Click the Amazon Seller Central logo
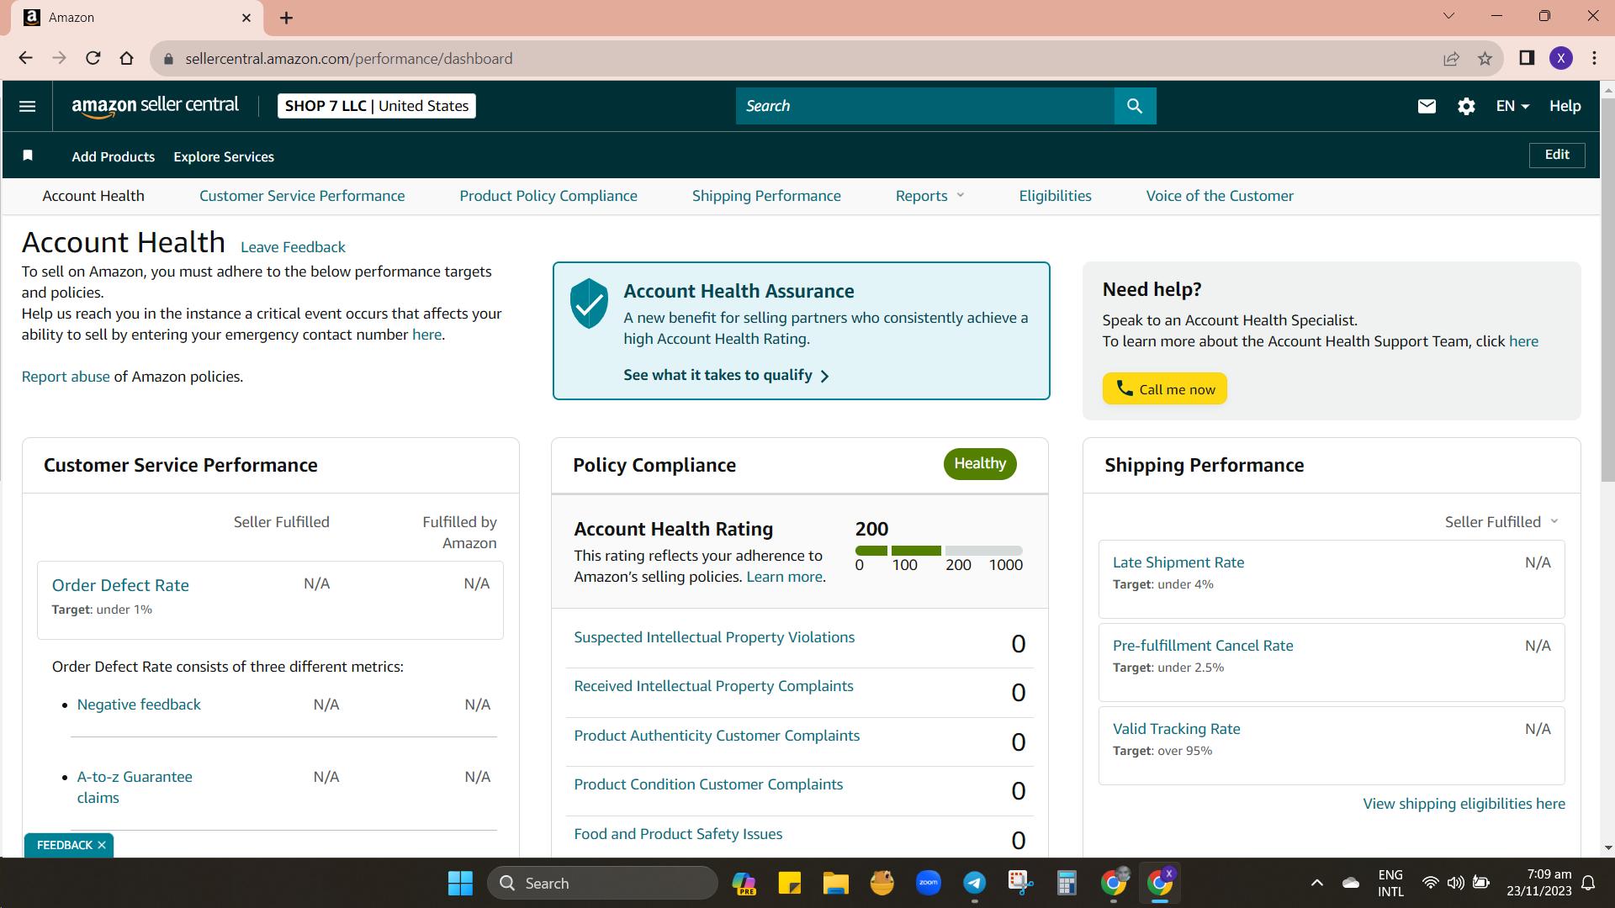The width and height of the screenshot is (1615, 908). 156,106
